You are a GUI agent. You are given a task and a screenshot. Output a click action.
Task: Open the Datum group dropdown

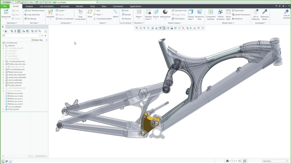click(103, 23)
